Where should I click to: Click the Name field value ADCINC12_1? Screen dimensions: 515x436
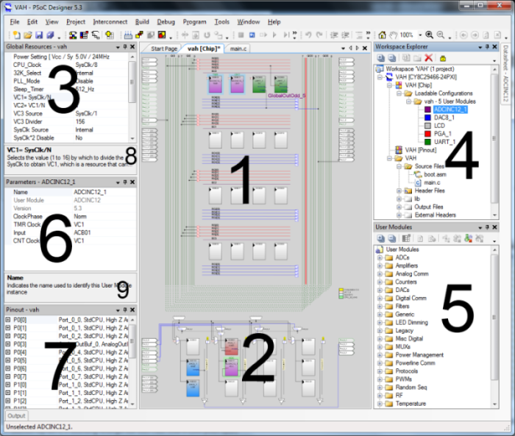(90, 192)
